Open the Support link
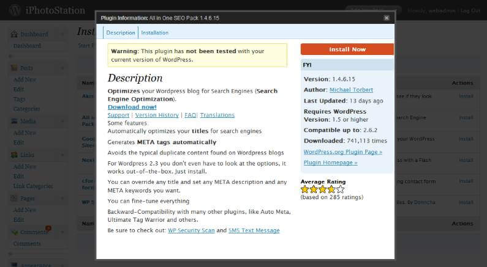The height and width of the screenshot is (267, 487). click(118, 115)
